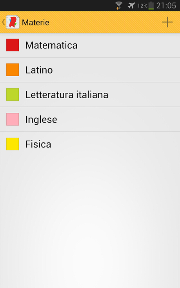Select Letteratura italiana from the list
Screen dimensions: 180x288
[x=90, y=95]
